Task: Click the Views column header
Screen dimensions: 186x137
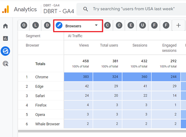Action: (x=84, y=45)
